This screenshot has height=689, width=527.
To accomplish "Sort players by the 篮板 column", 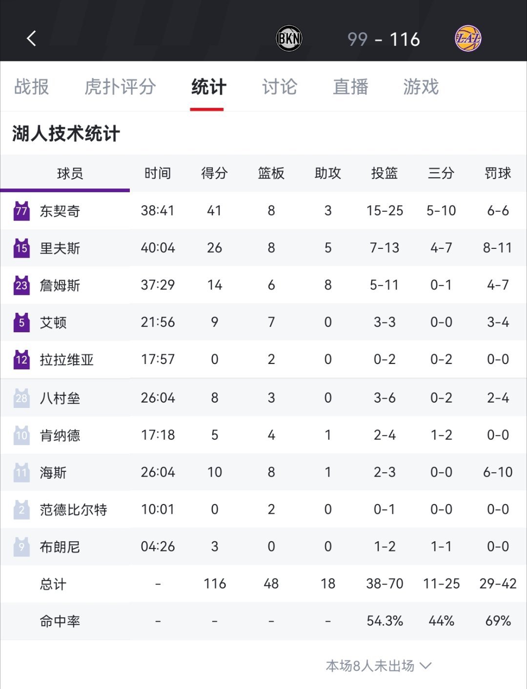I will coord(271,173).
